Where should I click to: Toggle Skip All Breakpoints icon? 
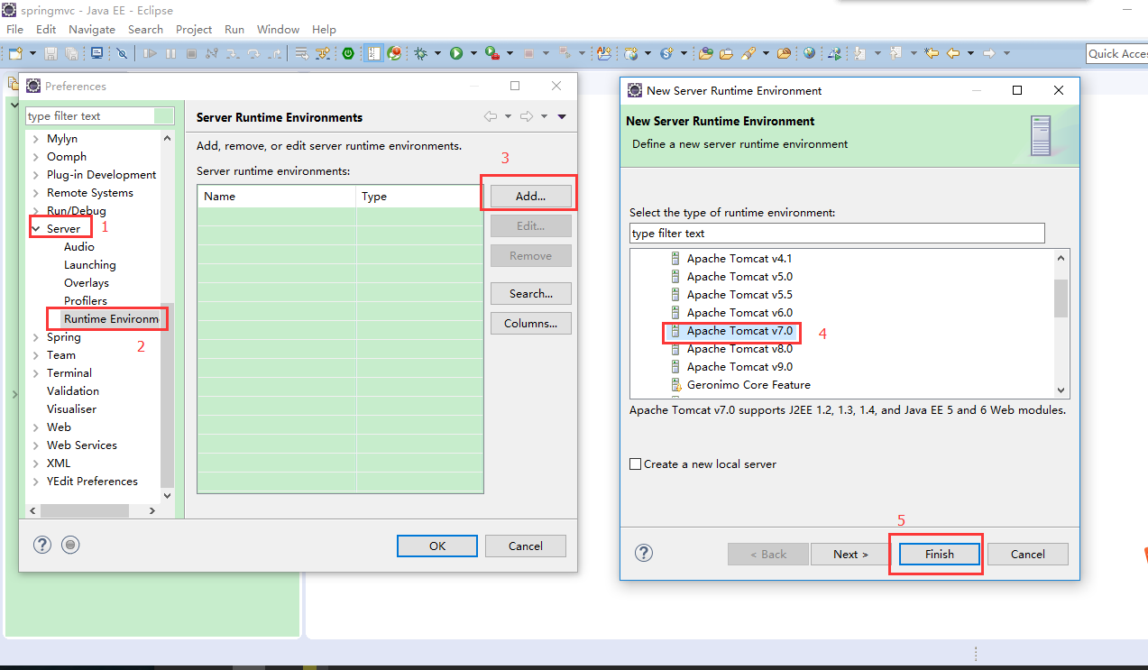[122, 53]
